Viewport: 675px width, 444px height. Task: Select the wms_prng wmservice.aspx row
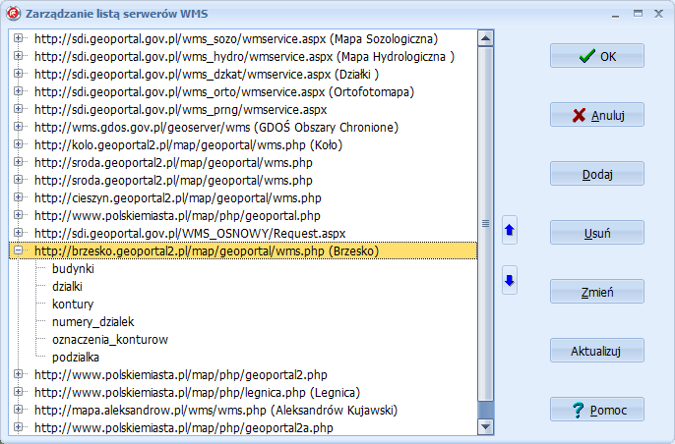coord(180,109)
